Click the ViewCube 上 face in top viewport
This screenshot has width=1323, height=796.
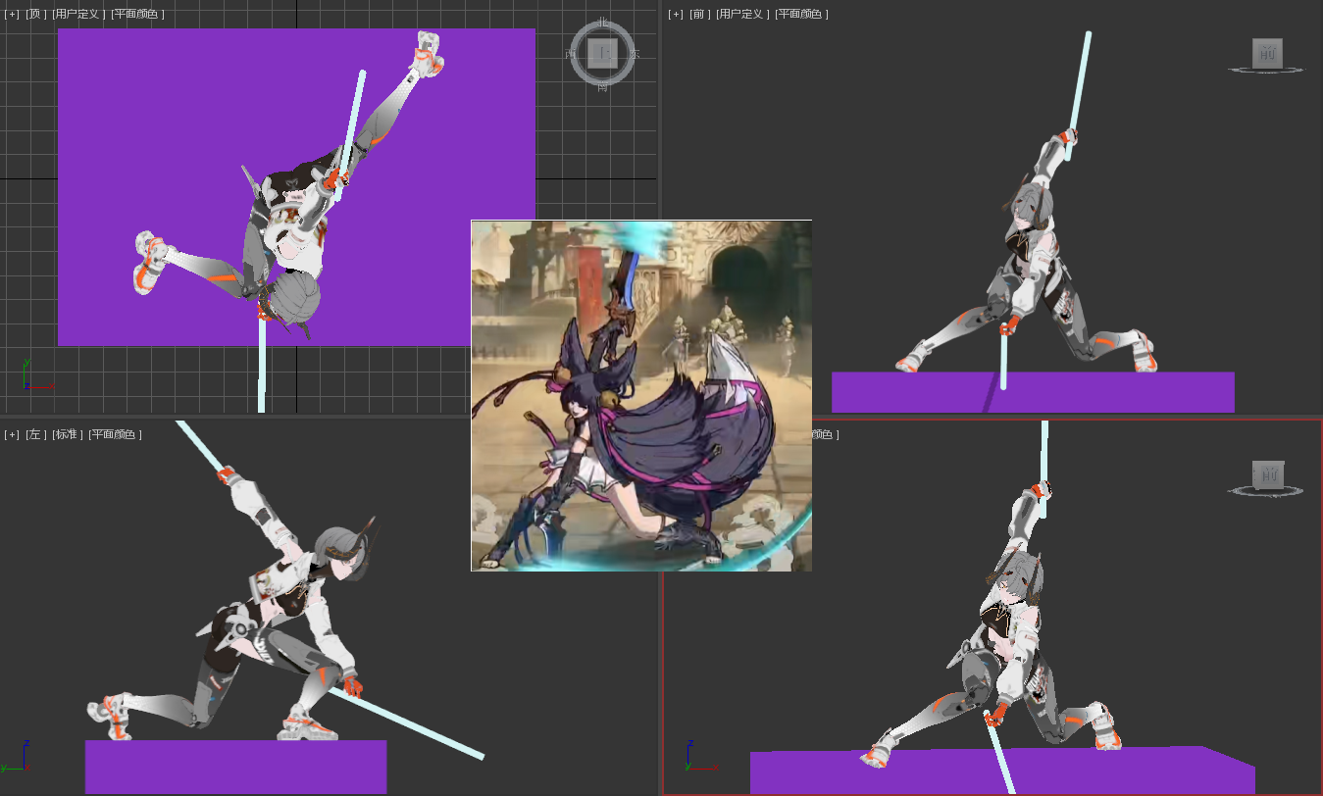(602, 54)
